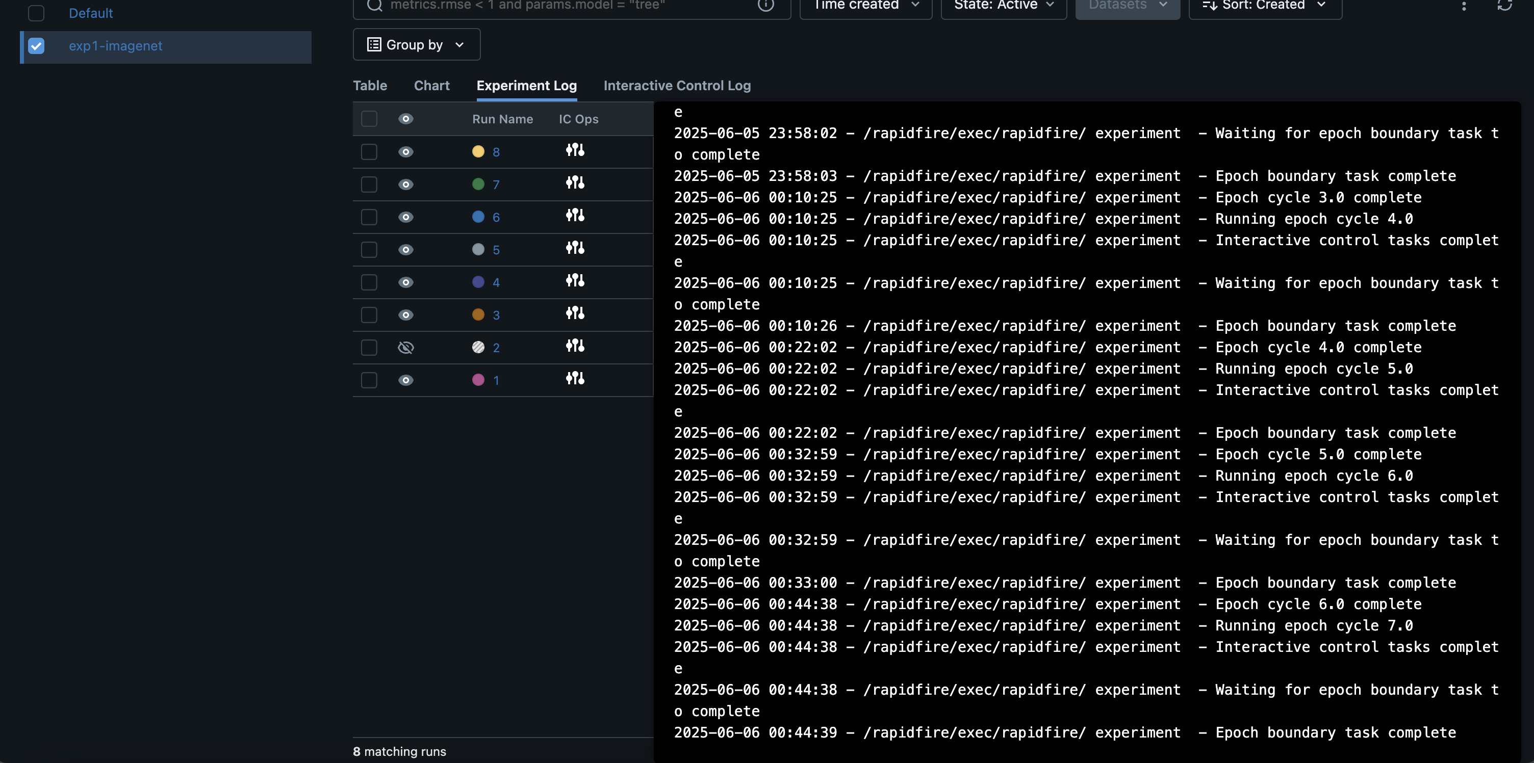Open the exp1-imagenet experiment
This screenshot has width=1534, height=763.
(x=116, y=46)
